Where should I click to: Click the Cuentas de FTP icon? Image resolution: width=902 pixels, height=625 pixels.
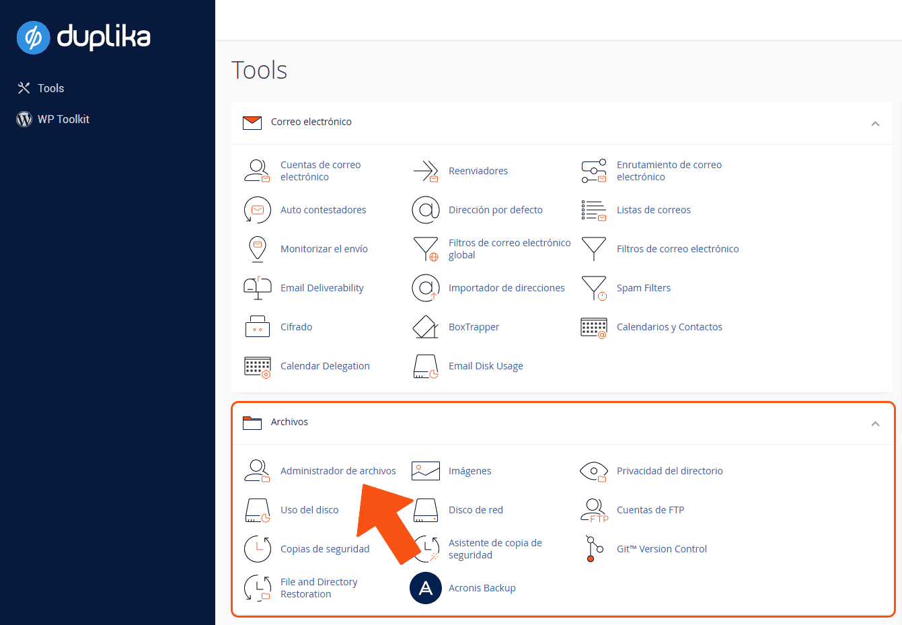tap(594, 510)
